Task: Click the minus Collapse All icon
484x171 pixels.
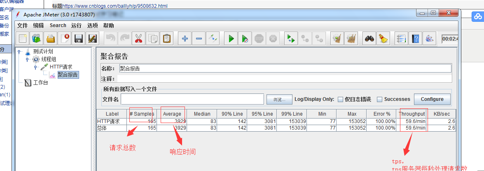Action: (x=199, y=39)
